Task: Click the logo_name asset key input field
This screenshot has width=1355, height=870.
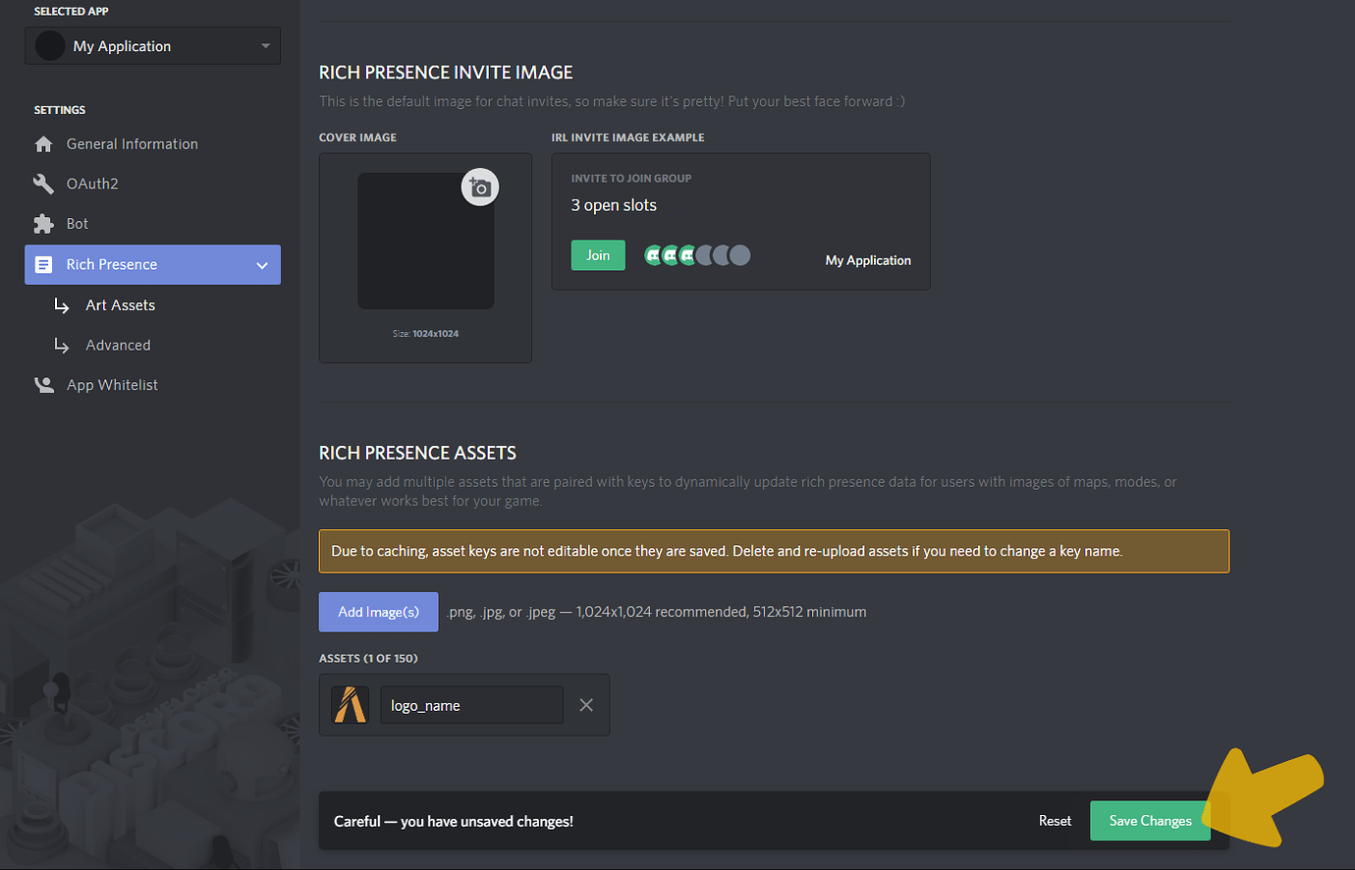Action: [x=471, y=705]
